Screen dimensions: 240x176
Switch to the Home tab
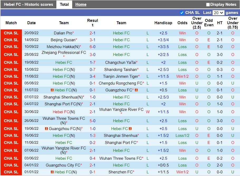pyautogui.click(x=81, y=4)
